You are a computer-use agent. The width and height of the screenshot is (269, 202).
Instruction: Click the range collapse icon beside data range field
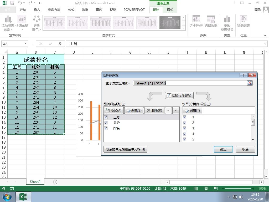(x=250, y=83)
